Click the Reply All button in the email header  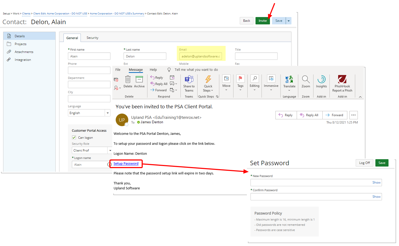click(310, 115)
